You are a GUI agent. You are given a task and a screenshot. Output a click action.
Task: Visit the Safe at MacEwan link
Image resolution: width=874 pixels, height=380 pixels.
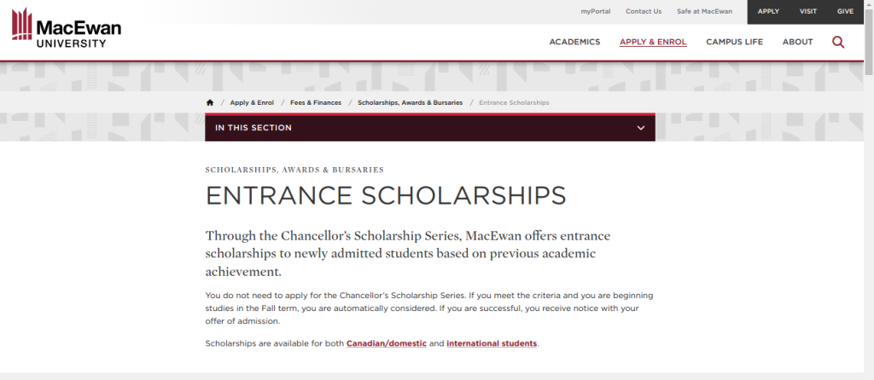pos(705,11)
